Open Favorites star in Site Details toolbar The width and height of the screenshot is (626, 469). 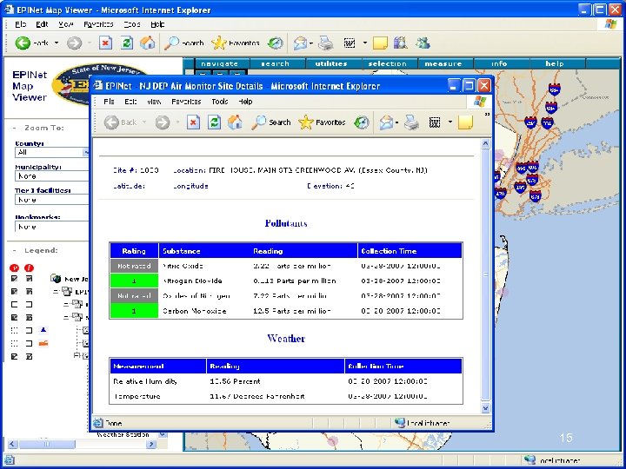(322, 122)
